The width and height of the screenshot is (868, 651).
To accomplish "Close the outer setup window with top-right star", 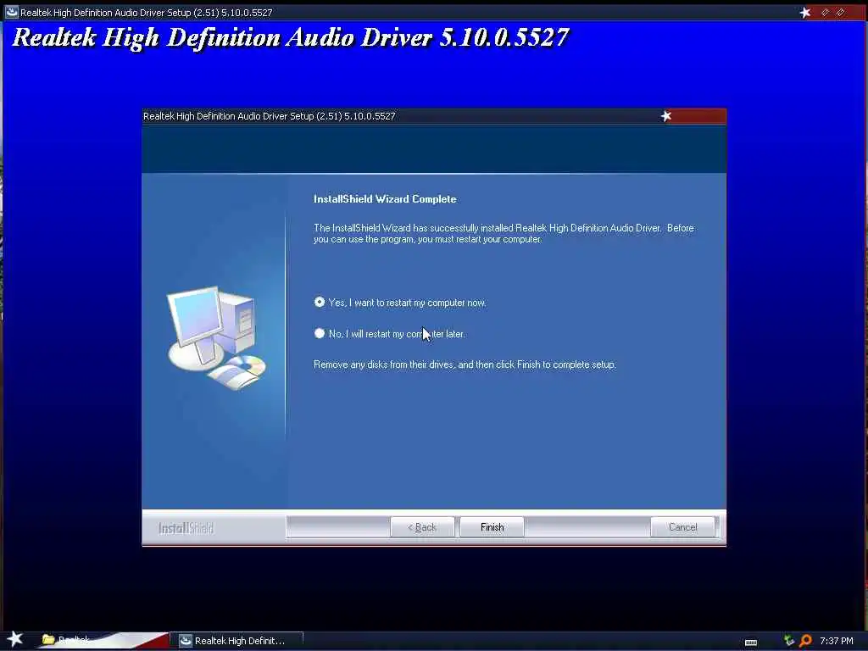I will pos(805,12).
